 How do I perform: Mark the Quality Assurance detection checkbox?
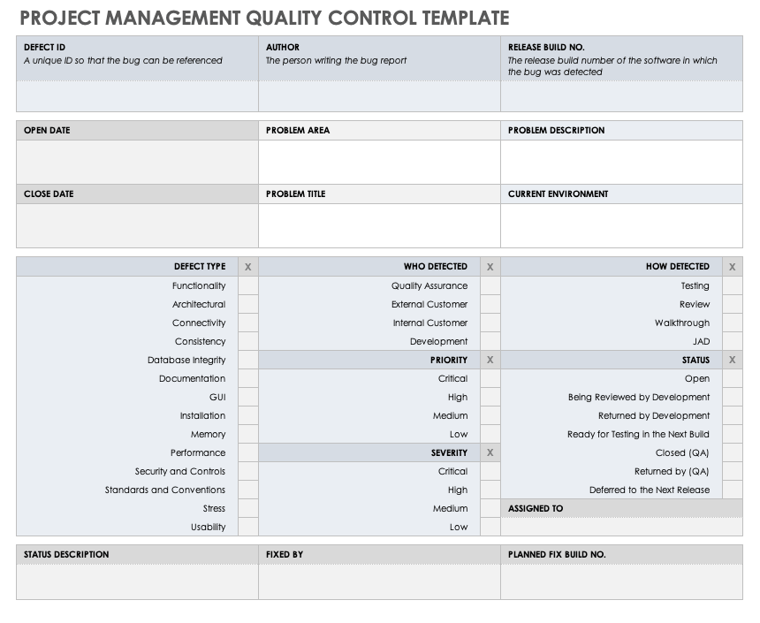click(x=490, y=285)
